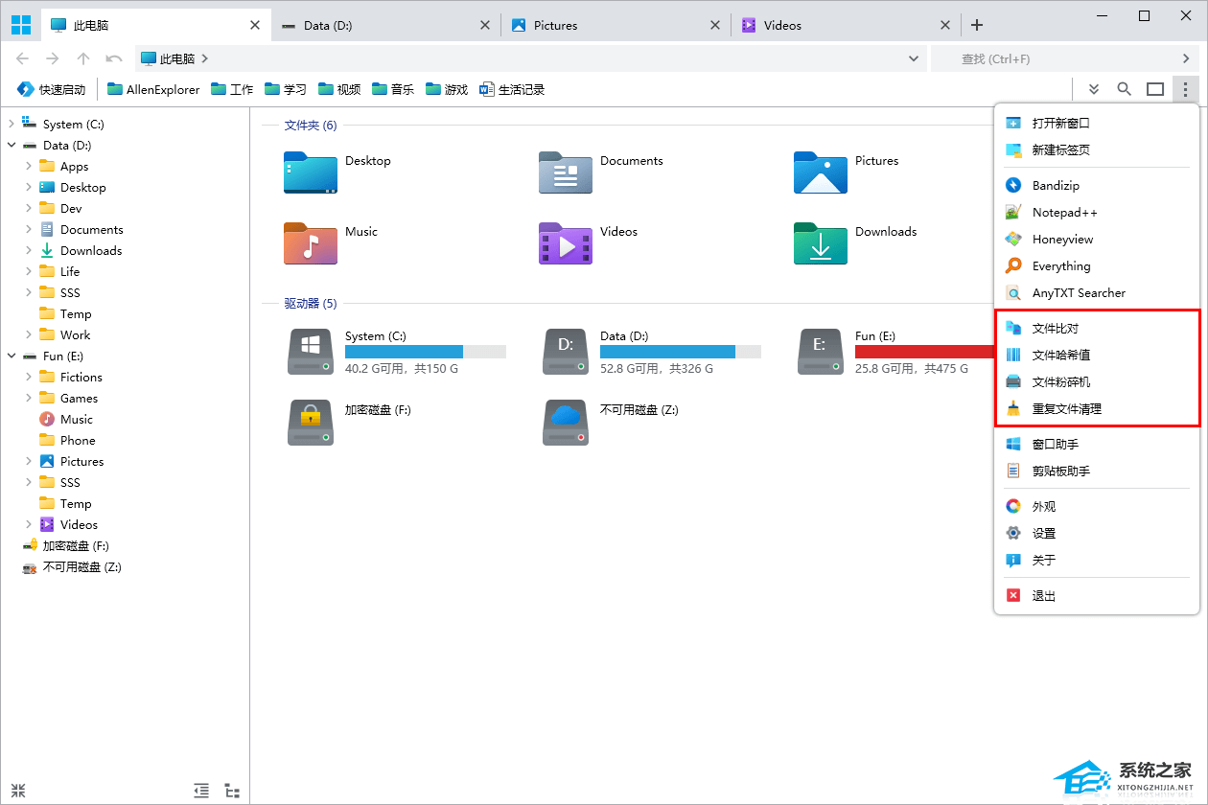
Task: Select 文件粉碎机 file shredder option
Action: tap(1060, 381)
